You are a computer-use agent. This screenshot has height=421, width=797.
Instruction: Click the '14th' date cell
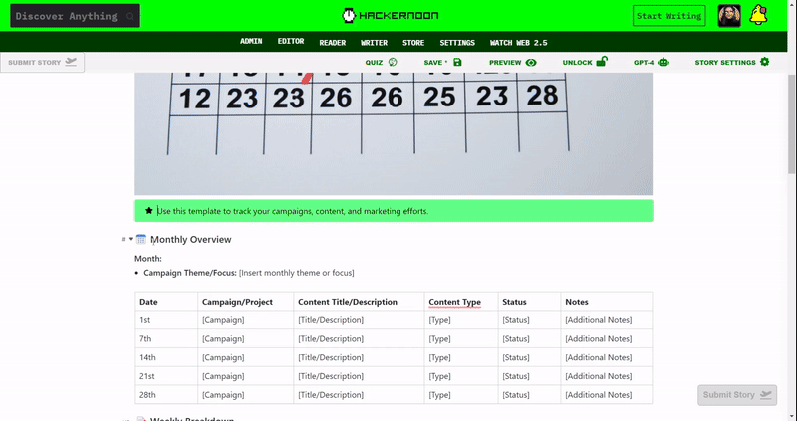point(166,357)
